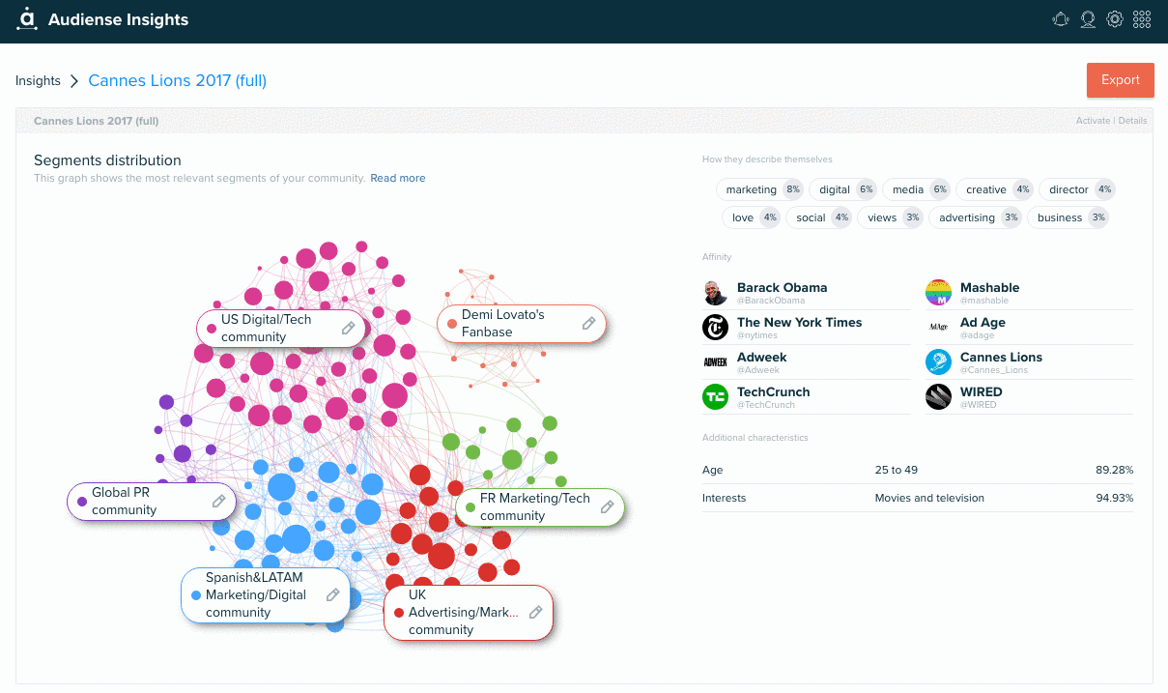This screenshot has width=1168, height=693.
Task: Click the US Digital/Tech community pink dot
Action: tap(212, 329)
